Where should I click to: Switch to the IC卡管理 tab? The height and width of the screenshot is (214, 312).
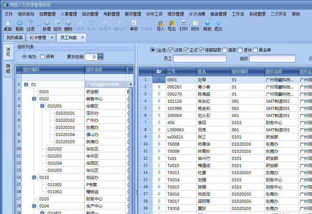[38, 37]
